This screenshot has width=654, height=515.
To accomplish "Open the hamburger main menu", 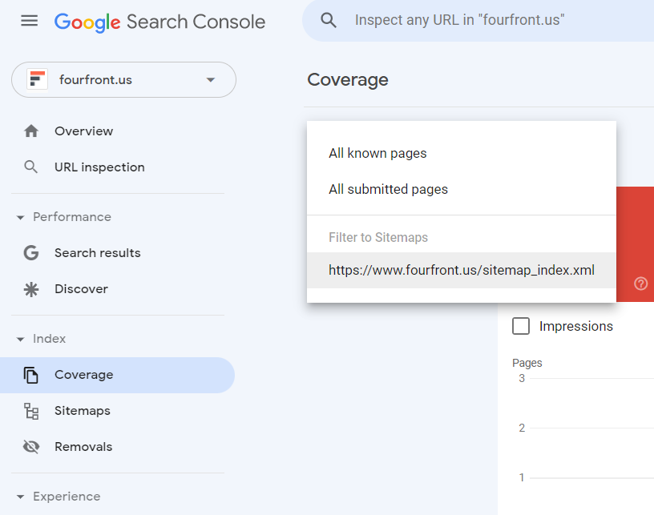I will [x=29, y=20].
